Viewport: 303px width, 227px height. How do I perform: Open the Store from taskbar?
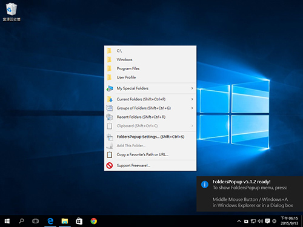79,221
